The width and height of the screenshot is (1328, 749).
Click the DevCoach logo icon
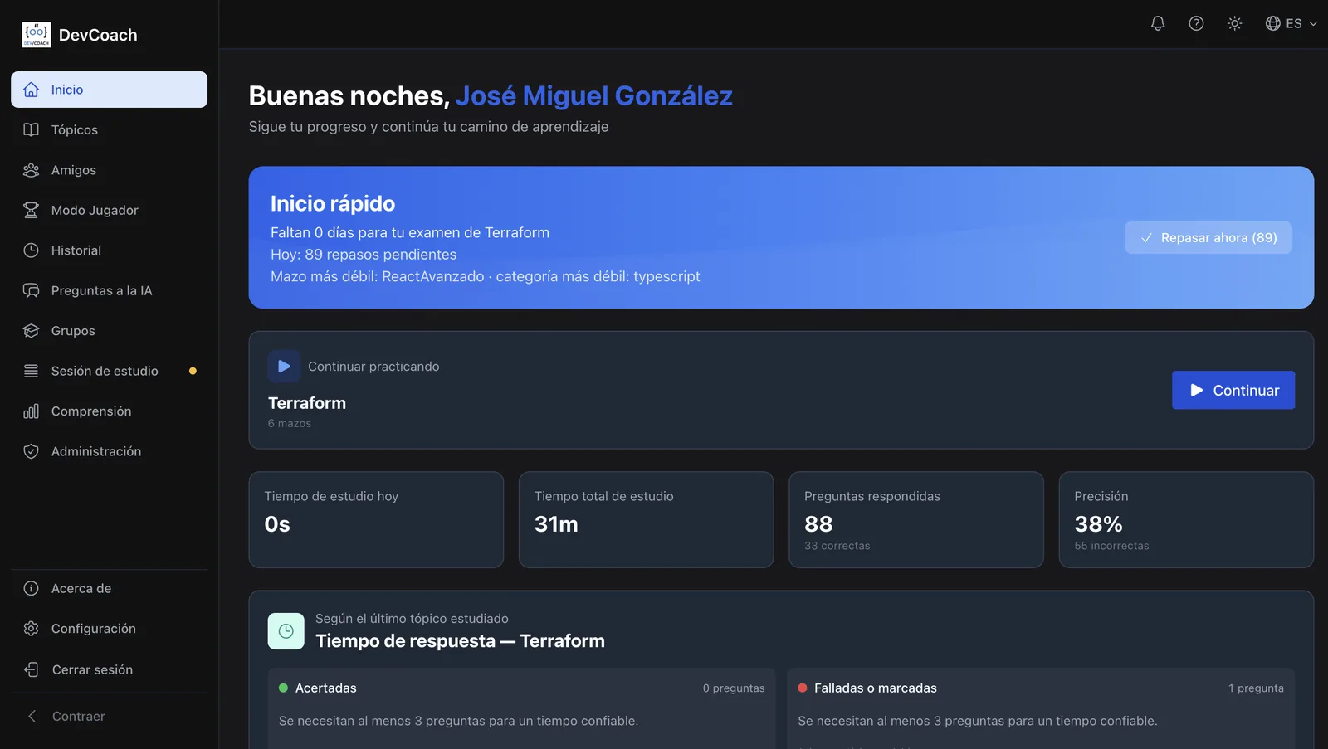[x=37, y=35]
